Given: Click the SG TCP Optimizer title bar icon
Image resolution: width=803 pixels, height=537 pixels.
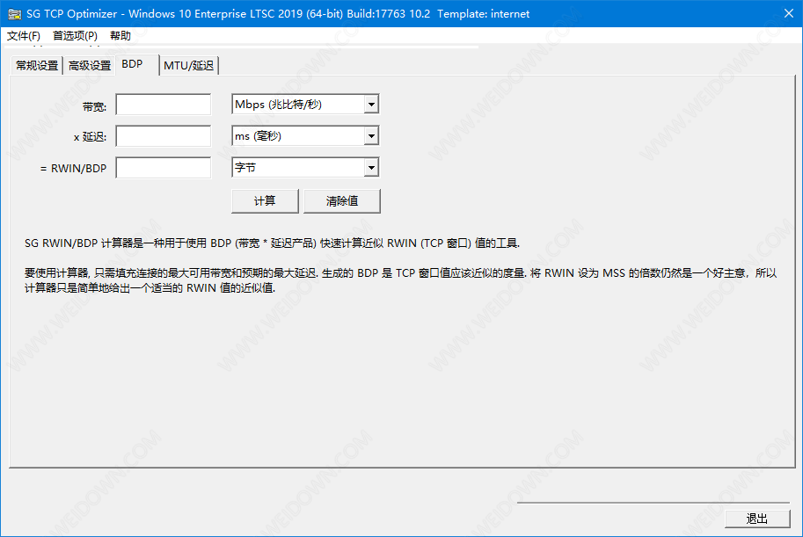Looking at the screenshot, I should coord(14,14).
